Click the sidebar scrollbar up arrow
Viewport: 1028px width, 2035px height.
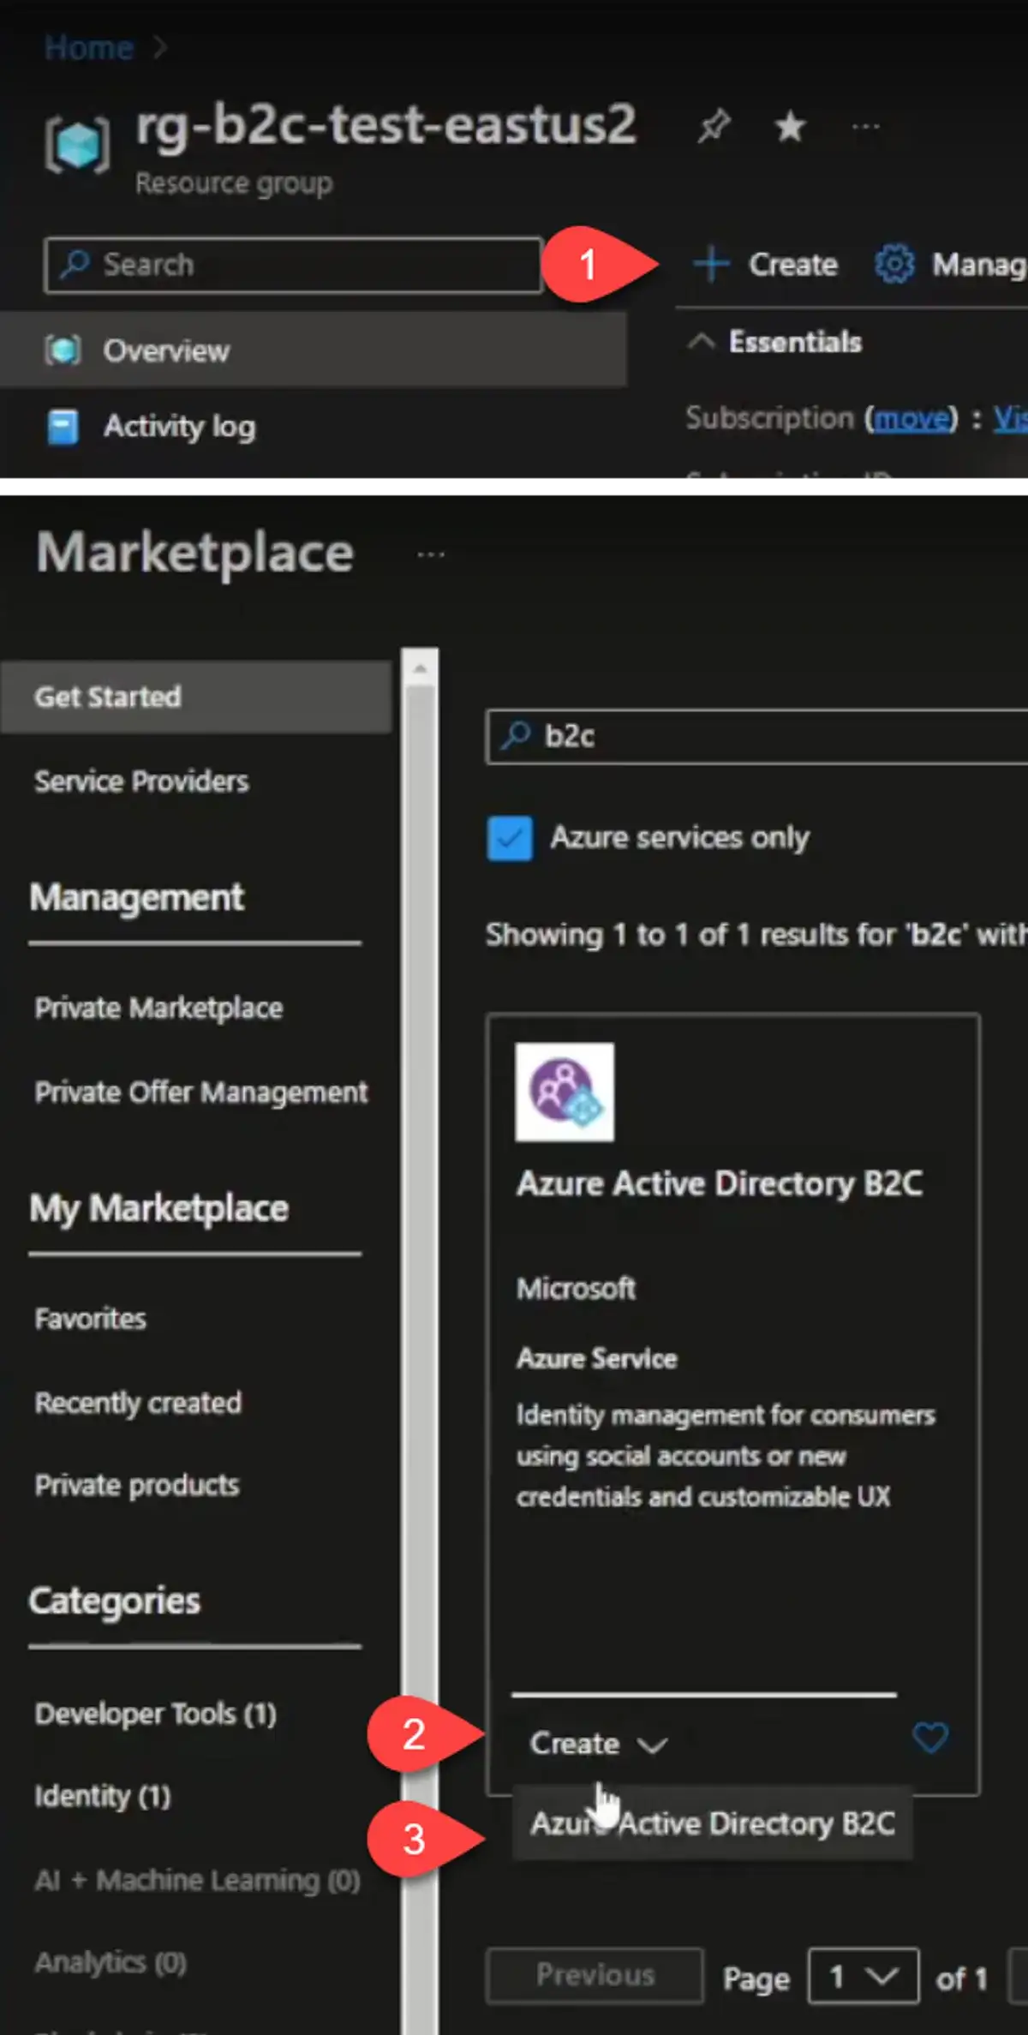(x=420, y=668)
